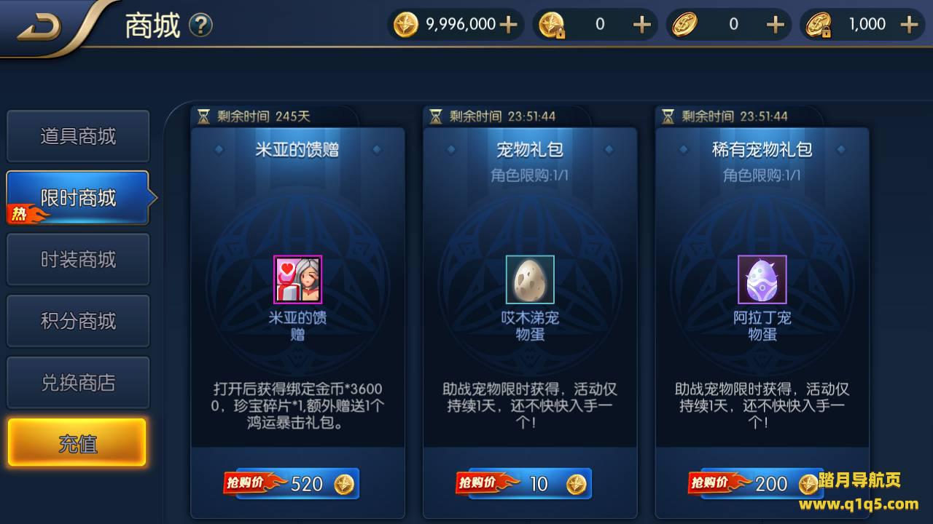Select the 米亚的馈赠 gift item icon
The image size is (933, 524).
point(297,279)
